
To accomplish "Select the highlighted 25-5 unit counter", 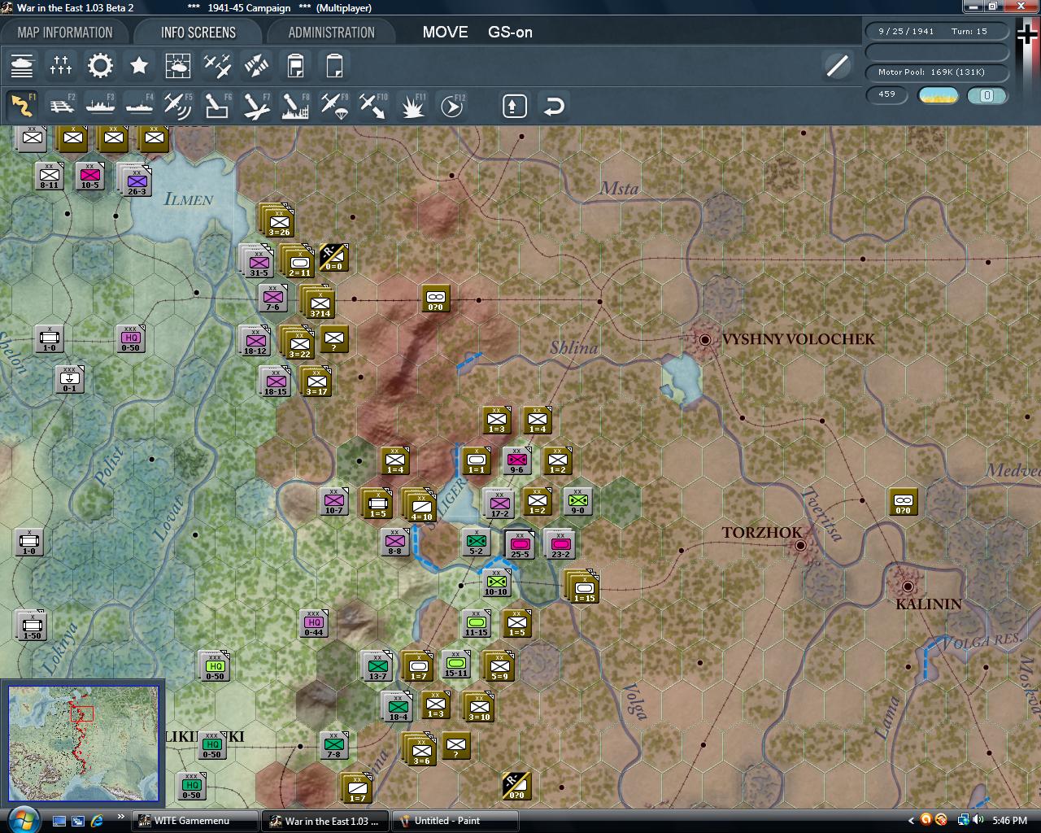I will pyautogui.click(x=520, y=544).
